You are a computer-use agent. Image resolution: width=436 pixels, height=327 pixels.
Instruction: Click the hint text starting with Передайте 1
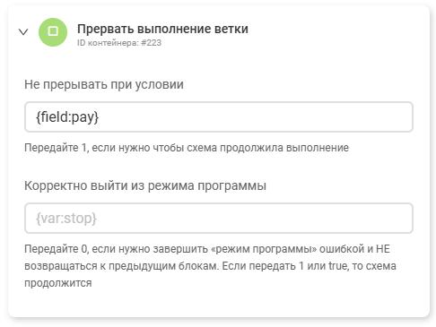click(187, 148)
